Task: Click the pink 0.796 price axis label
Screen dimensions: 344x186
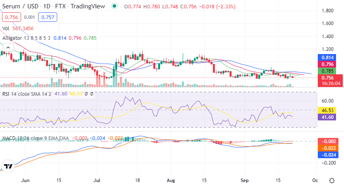Action: pos(327,64)
